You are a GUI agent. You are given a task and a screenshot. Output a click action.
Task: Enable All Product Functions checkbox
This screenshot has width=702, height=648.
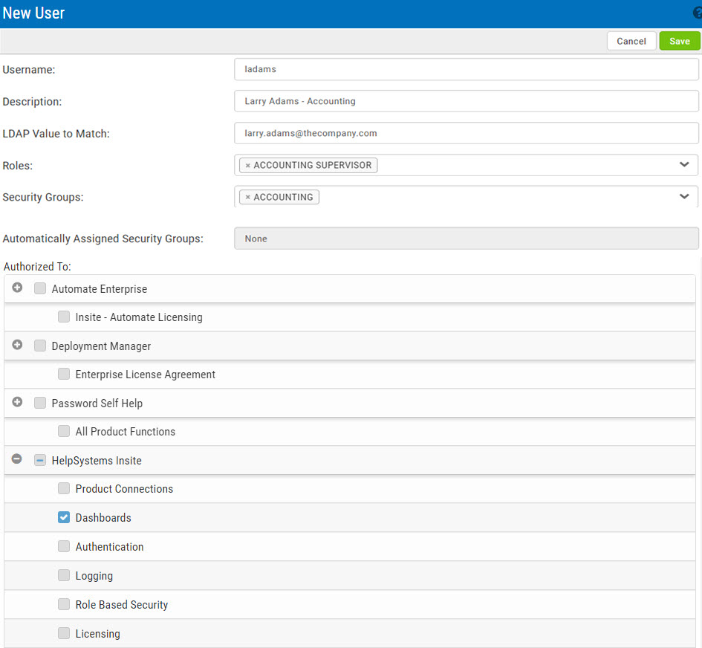64,431
